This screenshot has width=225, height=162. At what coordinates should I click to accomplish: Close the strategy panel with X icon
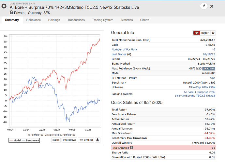click(212, 6)
